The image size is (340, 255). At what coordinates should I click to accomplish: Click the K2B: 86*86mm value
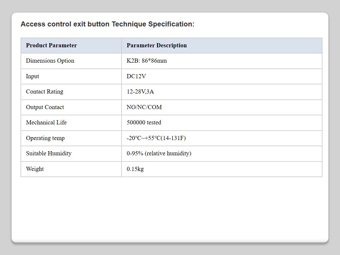[x=147, y=61]
